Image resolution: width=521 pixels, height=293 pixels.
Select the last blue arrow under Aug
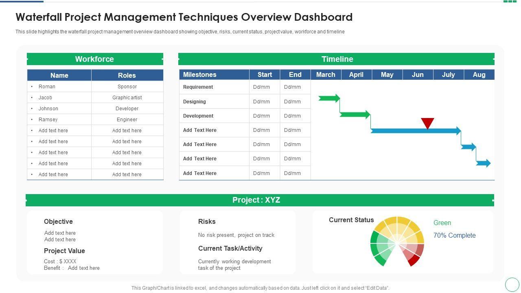[483, 163]
